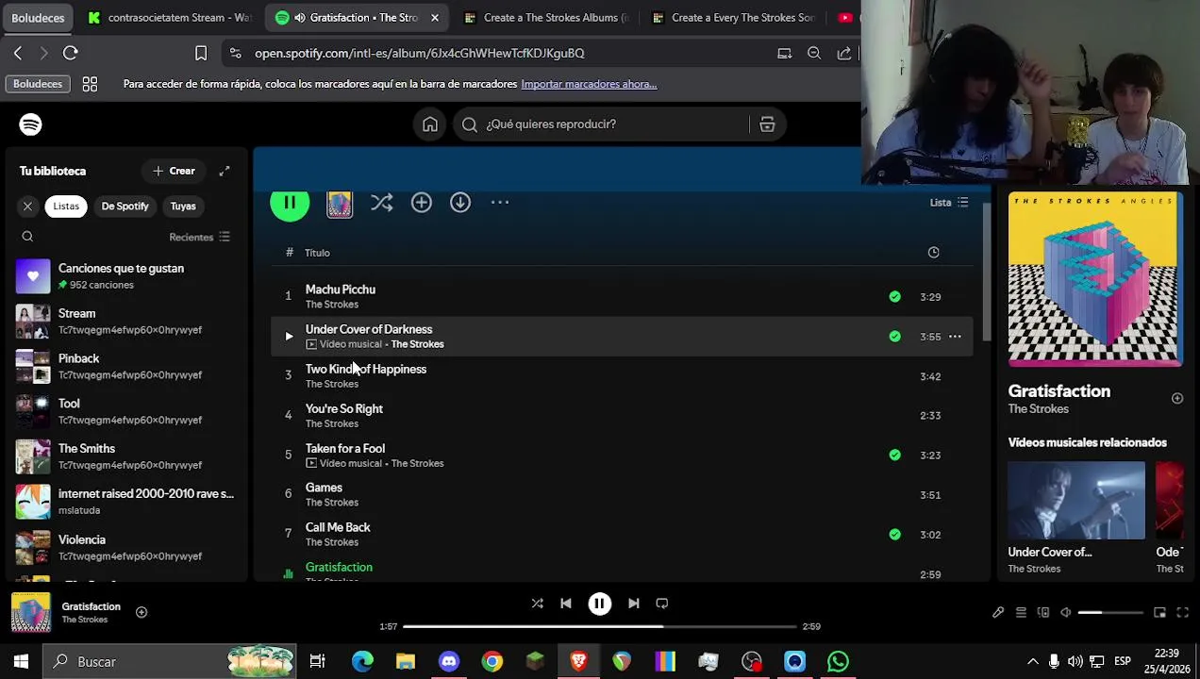Screen dimensions: 1200x679
Task: Pause playback in the player bar
Action: (x=599, y=604)
